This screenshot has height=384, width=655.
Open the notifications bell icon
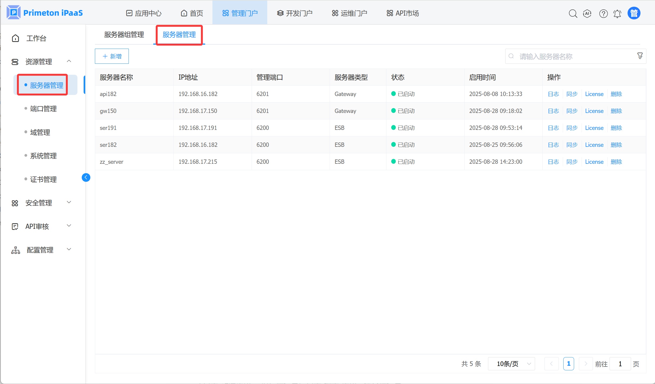pyautogui.click(x=617, y=13)
